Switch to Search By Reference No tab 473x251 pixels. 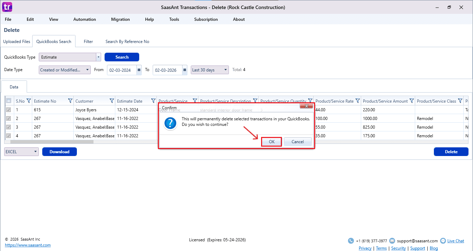tap(127, 42)
